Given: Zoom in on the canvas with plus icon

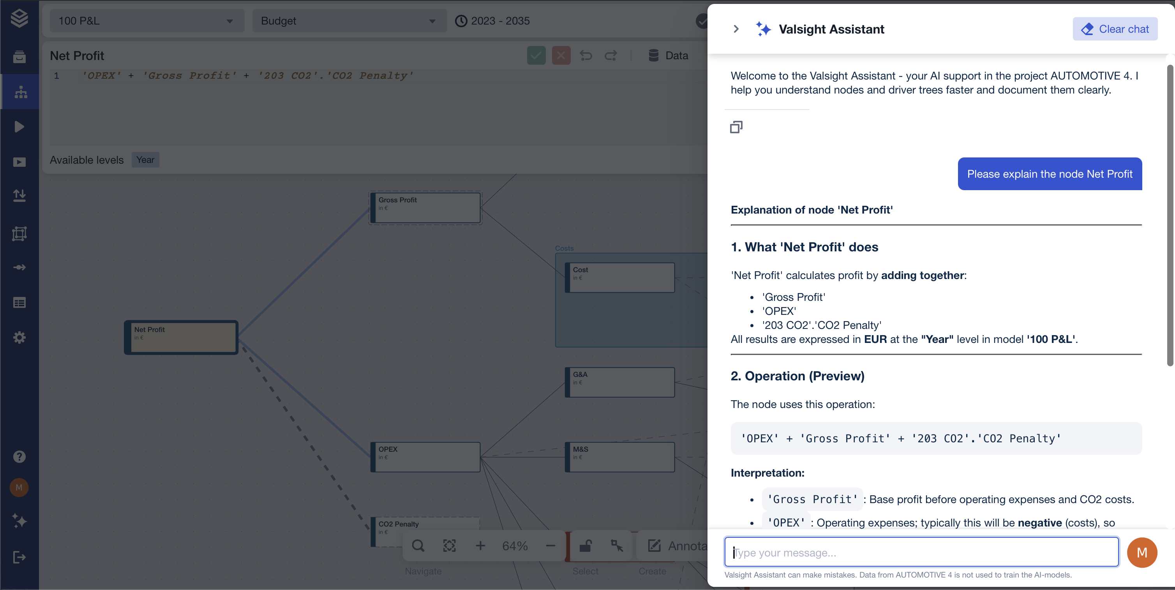Looking at the screenshot, I should [480, 545].
